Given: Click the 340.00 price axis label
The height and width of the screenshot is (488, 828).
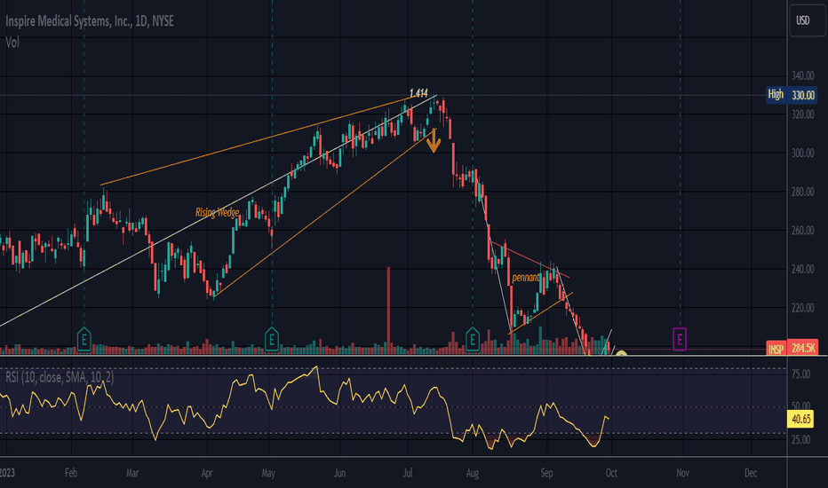Looking at the screenshot, I should (x=802, y=76).
